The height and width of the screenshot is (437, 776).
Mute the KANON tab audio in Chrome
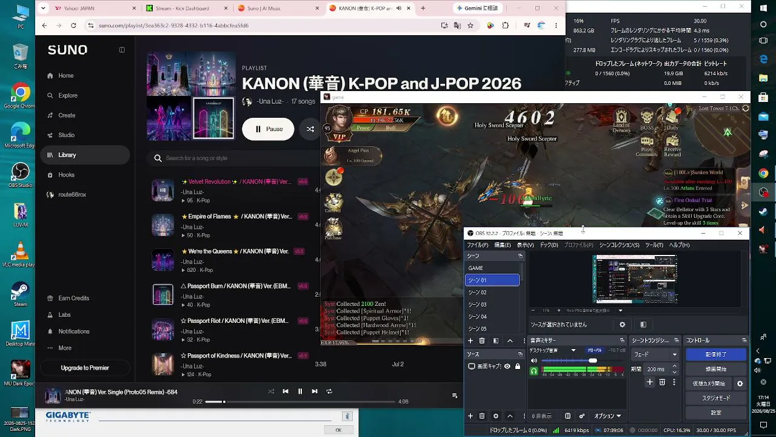tap(399, 8)
